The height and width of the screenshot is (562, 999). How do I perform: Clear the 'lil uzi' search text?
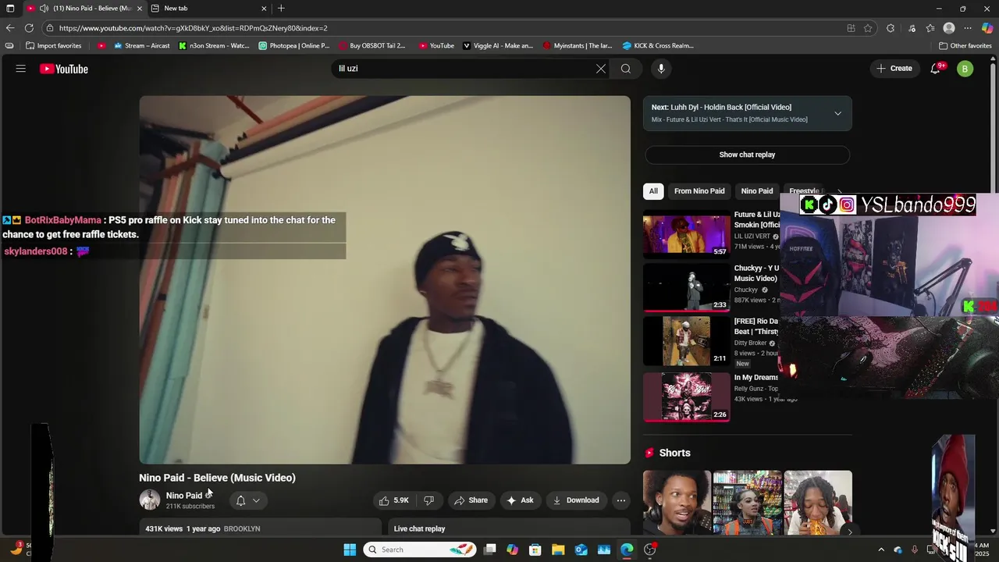click(x=601, y=69)
